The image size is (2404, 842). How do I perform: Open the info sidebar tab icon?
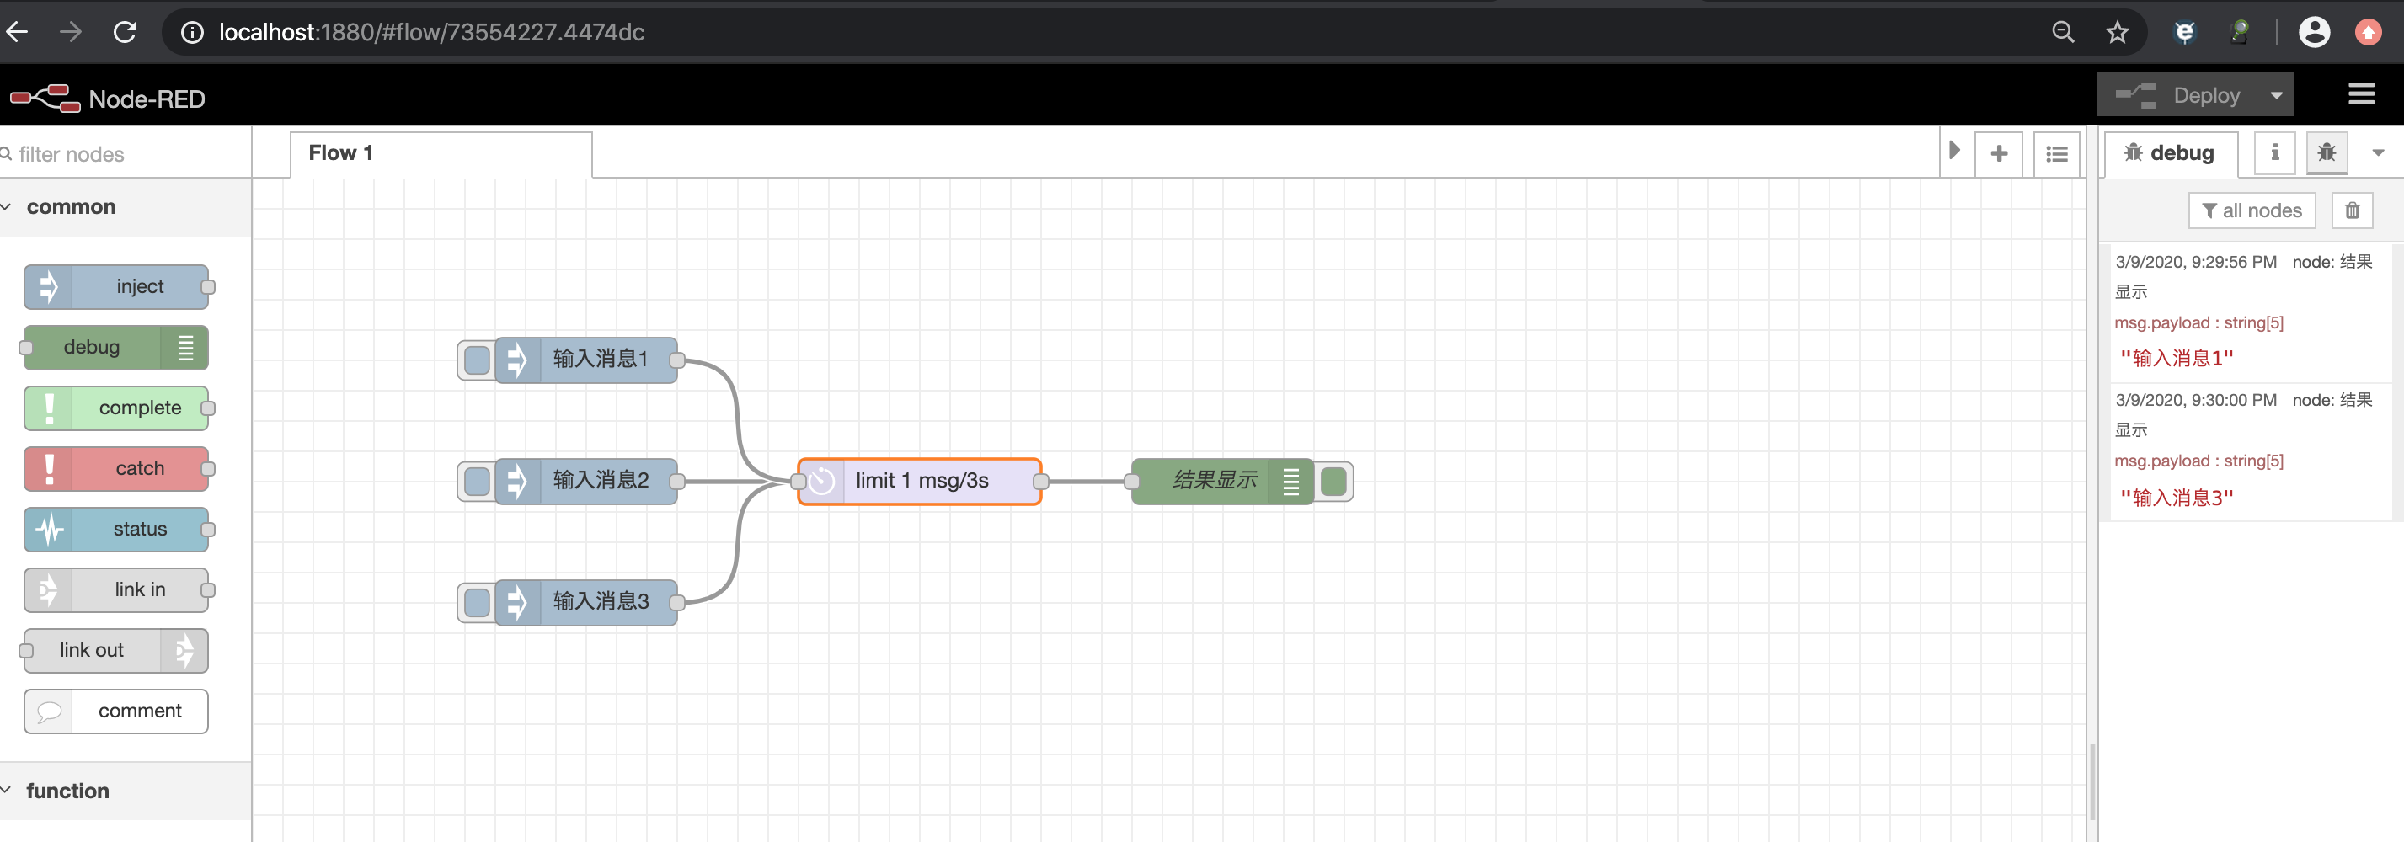(2274, 152)
